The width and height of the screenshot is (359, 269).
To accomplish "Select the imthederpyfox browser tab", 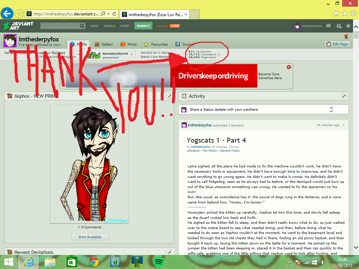I will (x=155, y=14).
